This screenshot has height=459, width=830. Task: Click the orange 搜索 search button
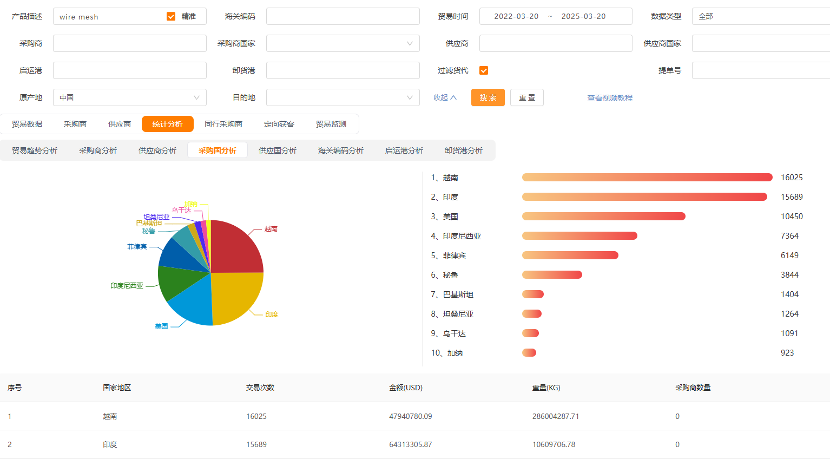[488, 97]
